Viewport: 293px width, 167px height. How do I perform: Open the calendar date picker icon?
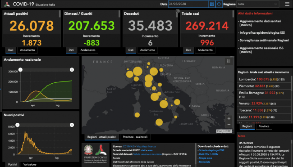click(211, 4)
